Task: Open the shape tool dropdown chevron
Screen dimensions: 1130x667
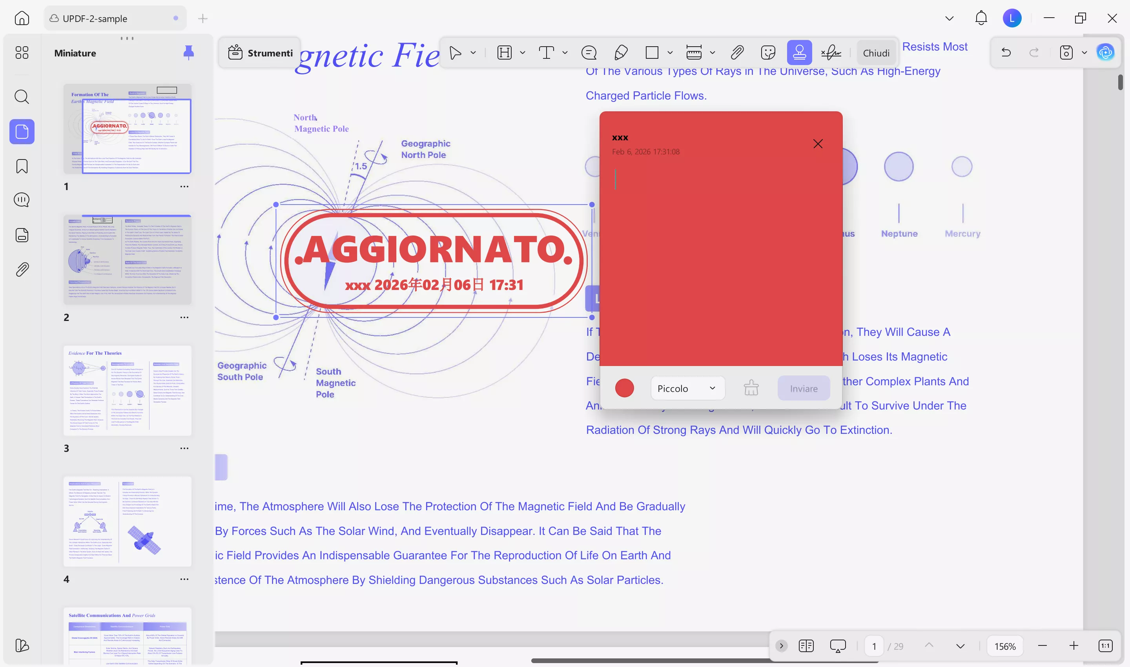Action: (670, 53)
